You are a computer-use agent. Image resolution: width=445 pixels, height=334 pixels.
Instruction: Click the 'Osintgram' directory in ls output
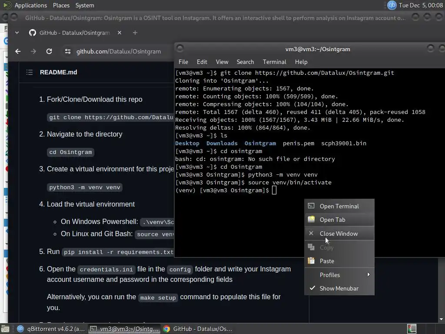click(260, 144)
